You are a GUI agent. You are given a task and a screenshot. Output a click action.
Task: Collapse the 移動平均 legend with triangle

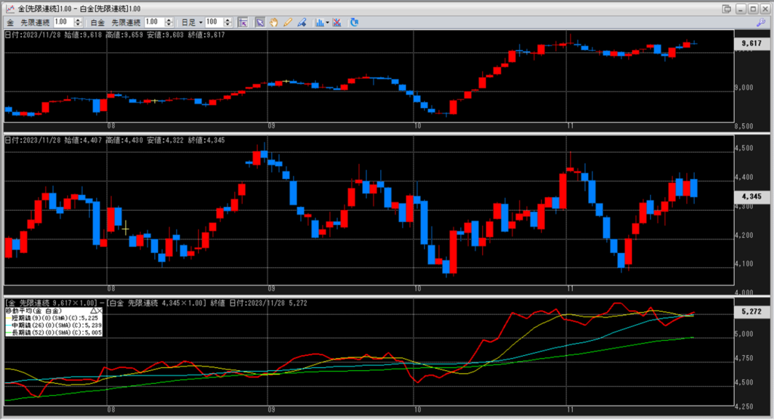point(92,310)
